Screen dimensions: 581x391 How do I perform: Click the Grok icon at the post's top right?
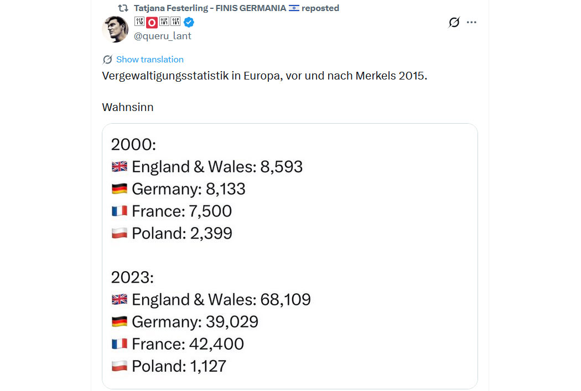tap(454, 23)
